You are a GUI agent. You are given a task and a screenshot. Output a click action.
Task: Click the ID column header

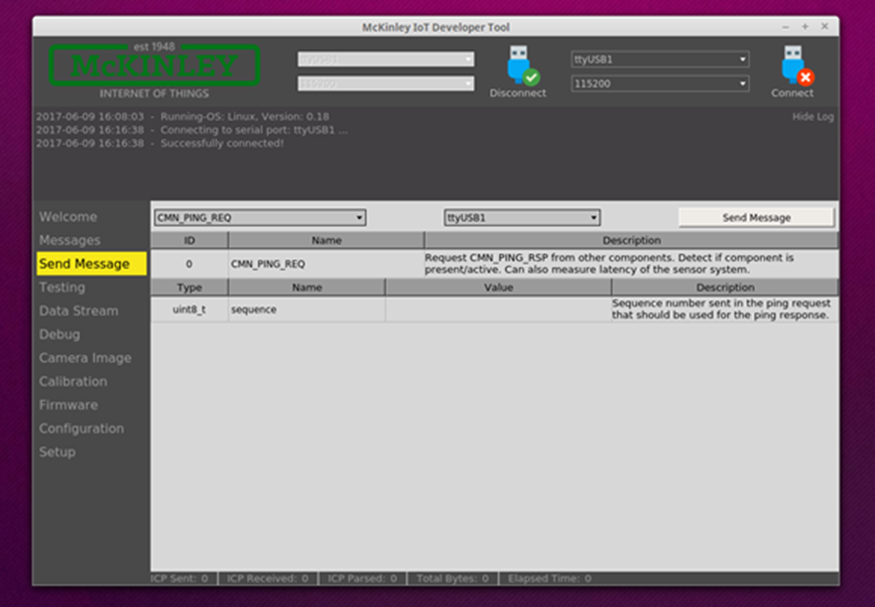189,240
